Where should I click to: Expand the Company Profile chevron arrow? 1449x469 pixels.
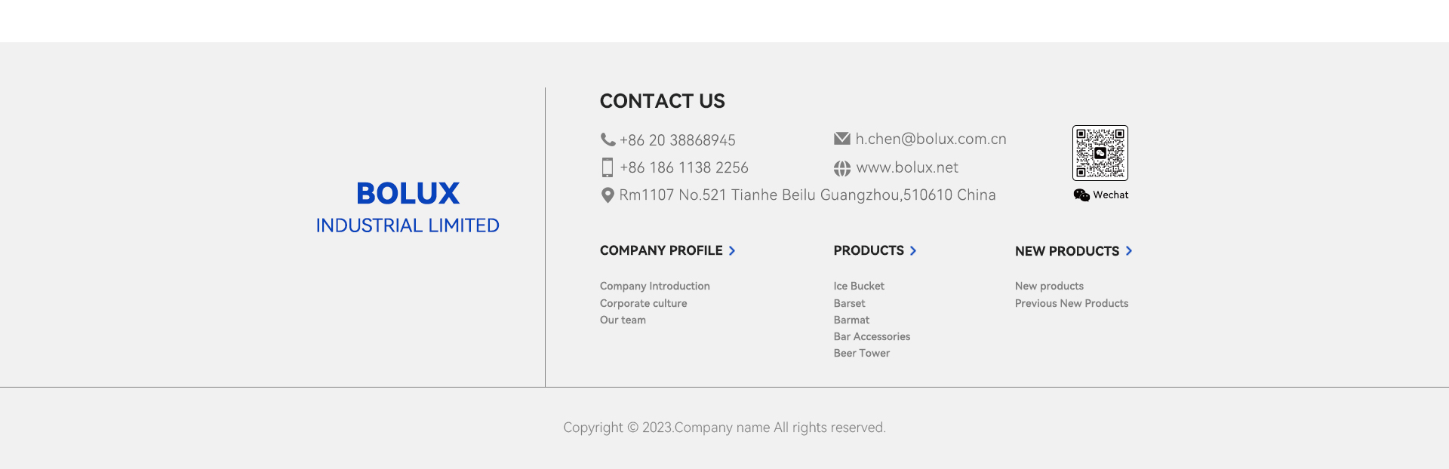tap(732, 251)
